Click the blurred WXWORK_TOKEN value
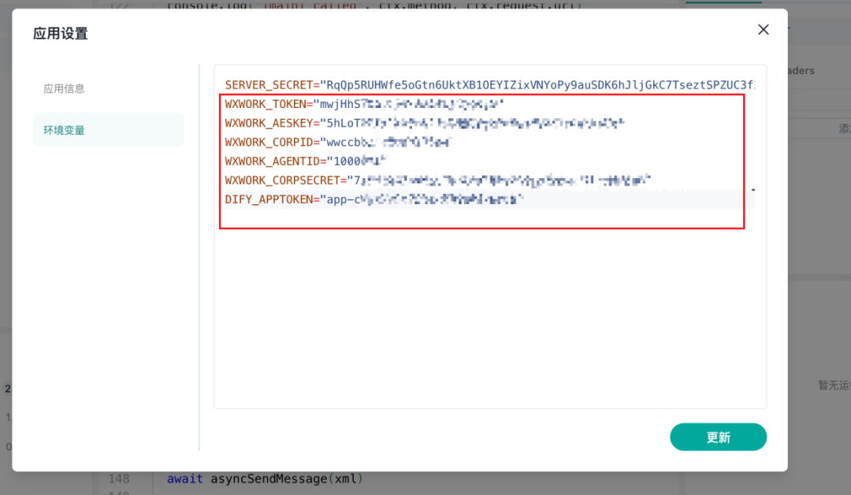 tap(410, 104)
